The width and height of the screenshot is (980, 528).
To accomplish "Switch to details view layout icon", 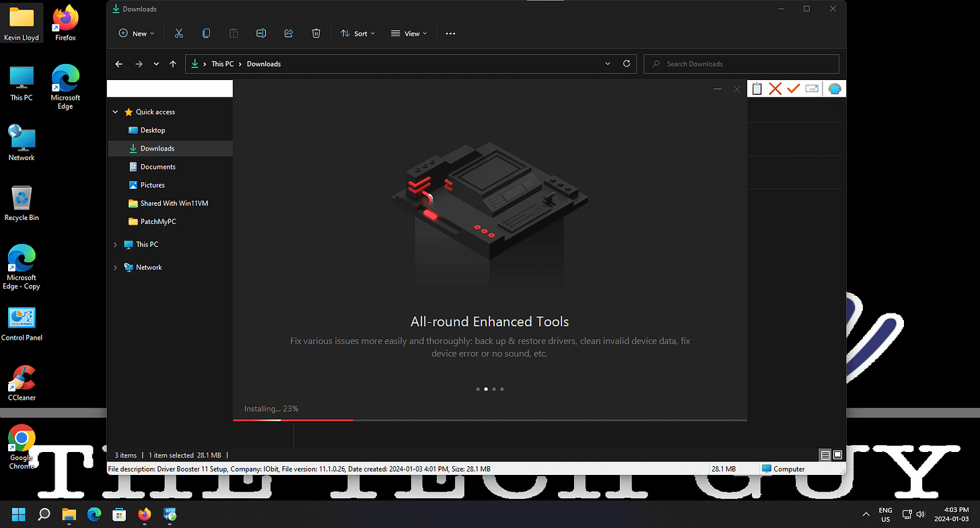I will coord(825,455).
